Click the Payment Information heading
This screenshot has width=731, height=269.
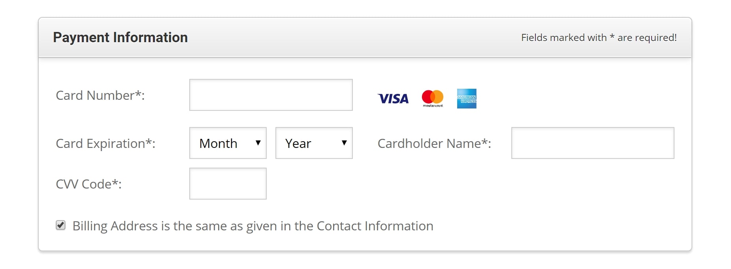click(x=121, y=37)
